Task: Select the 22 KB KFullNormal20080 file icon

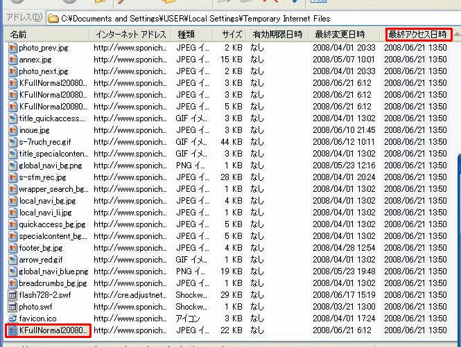Action: pos(12,330)
